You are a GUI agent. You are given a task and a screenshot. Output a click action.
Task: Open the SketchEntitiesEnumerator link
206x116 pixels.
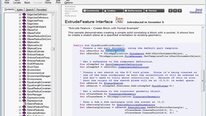pos(136,105)
